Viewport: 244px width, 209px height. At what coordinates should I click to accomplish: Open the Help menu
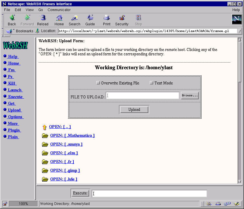(x=236, y=10)
